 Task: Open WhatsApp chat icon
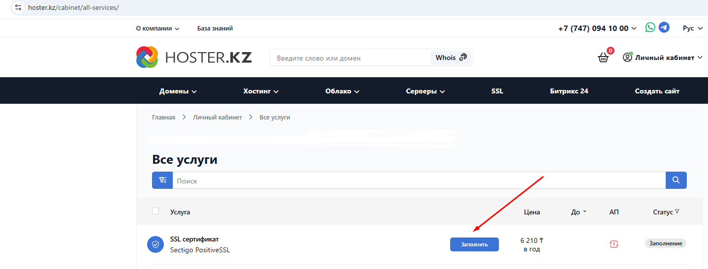(x=650, y=28)
